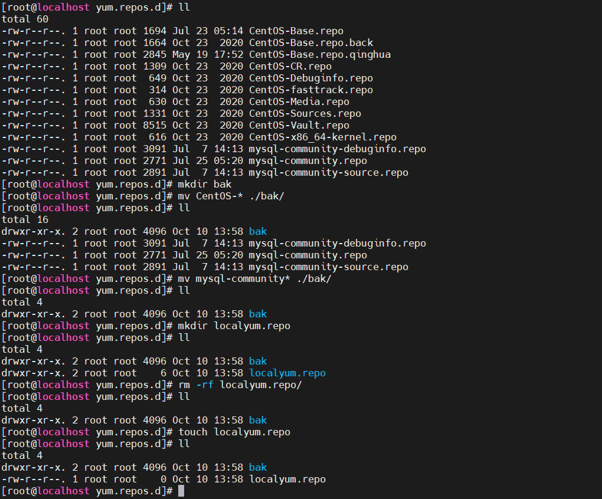
Task: Click file size value 1309
Action: coord(155,66)
